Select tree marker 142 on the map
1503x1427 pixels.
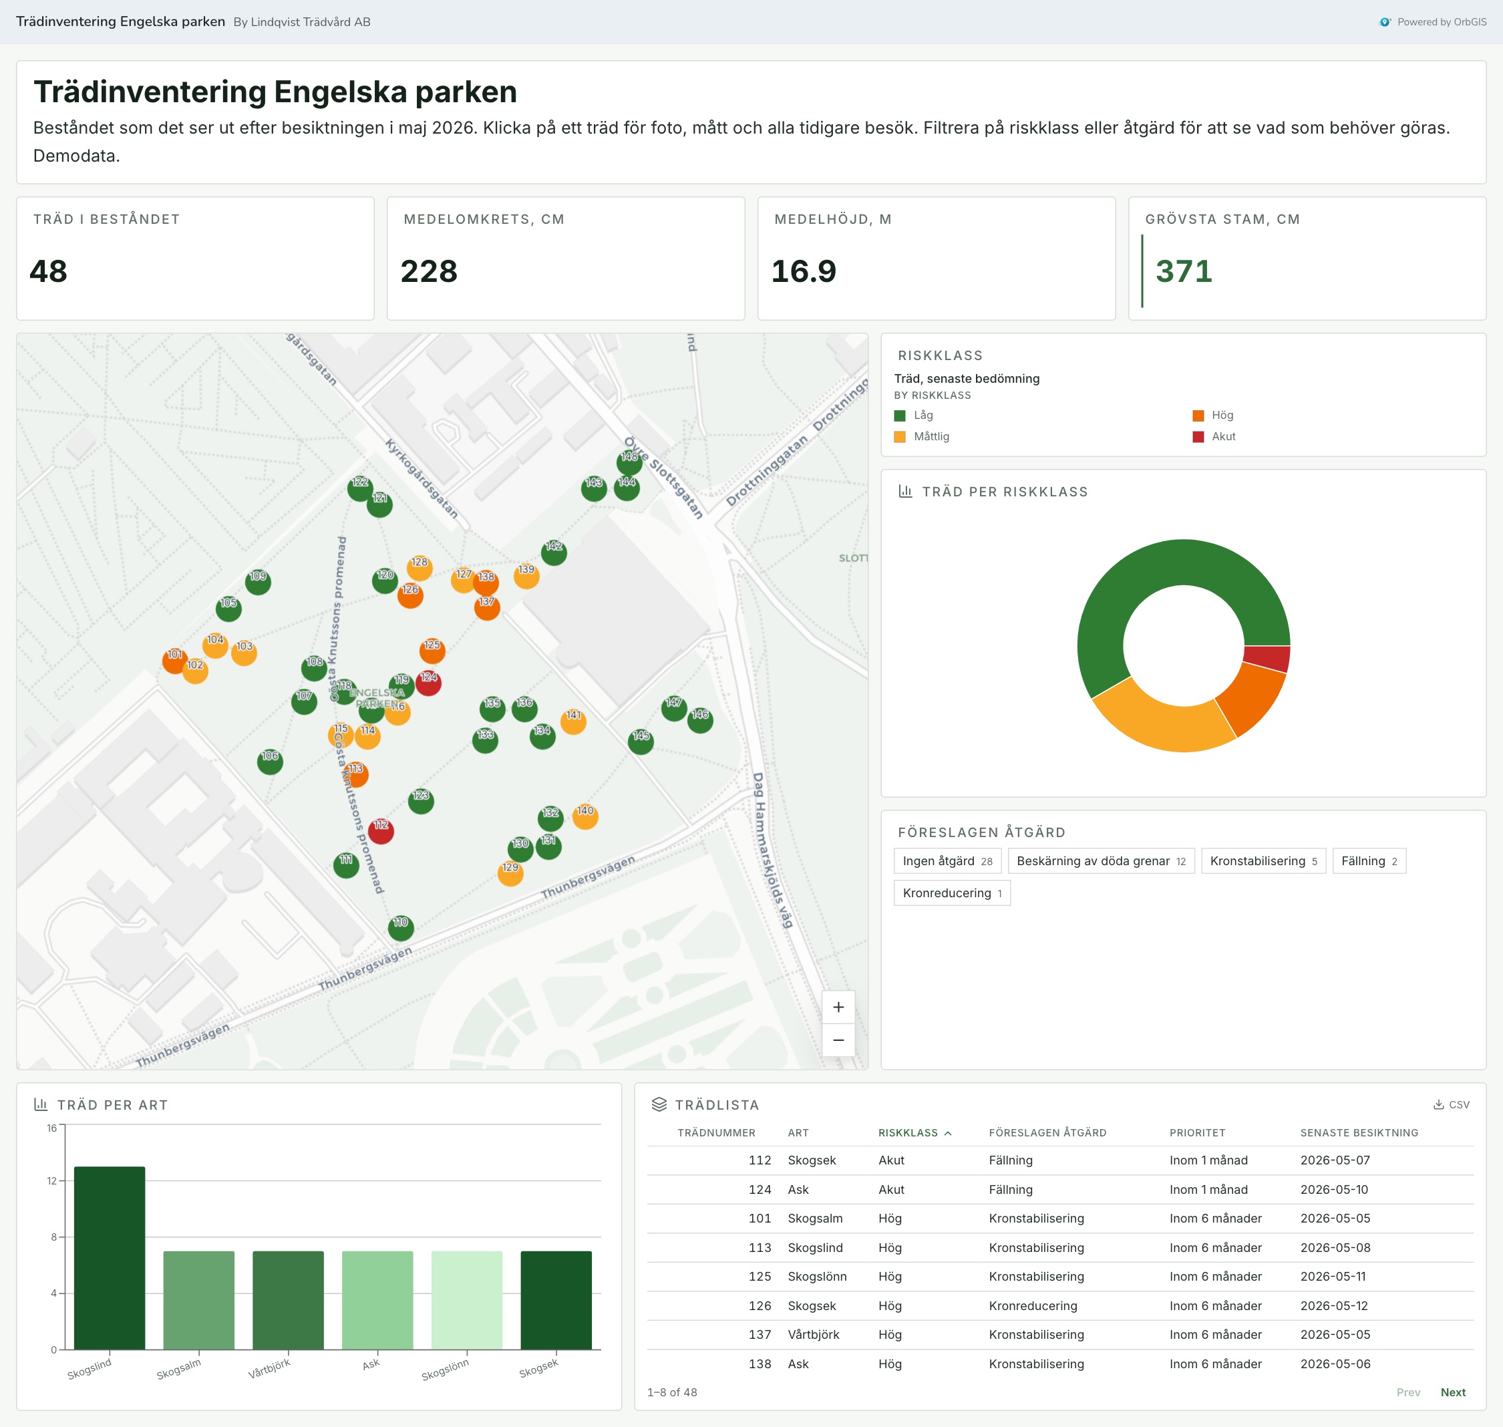point(554,552)
